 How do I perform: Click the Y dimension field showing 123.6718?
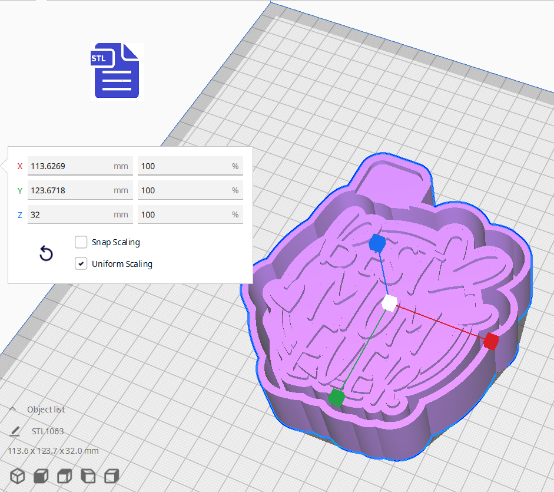coord(80,190)
